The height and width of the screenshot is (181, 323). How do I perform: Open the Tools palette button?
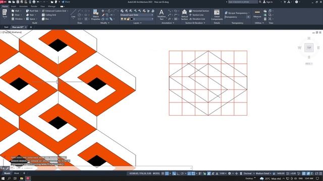point(5,14)
